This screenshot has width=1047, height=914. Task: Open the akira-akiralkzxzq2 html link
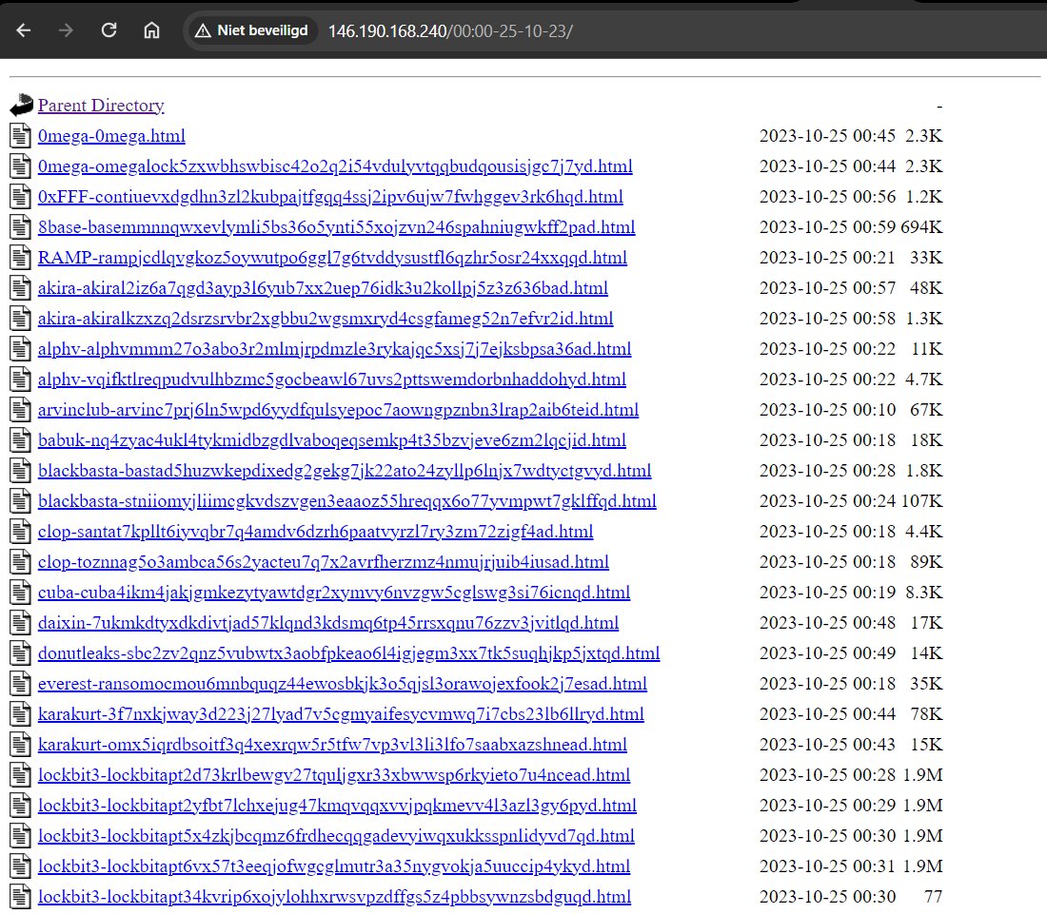click(326, 319)
